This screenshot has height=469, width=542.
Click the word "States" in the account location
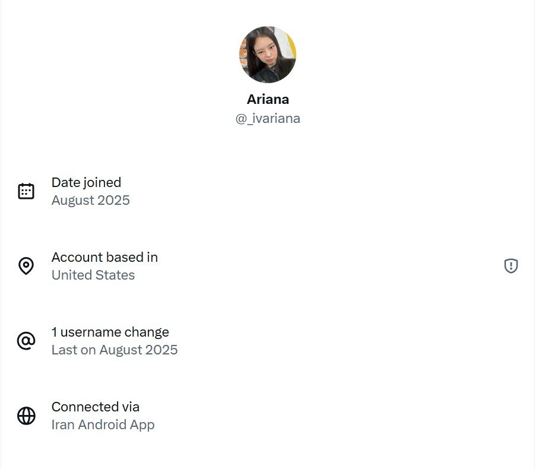(116, 275)
